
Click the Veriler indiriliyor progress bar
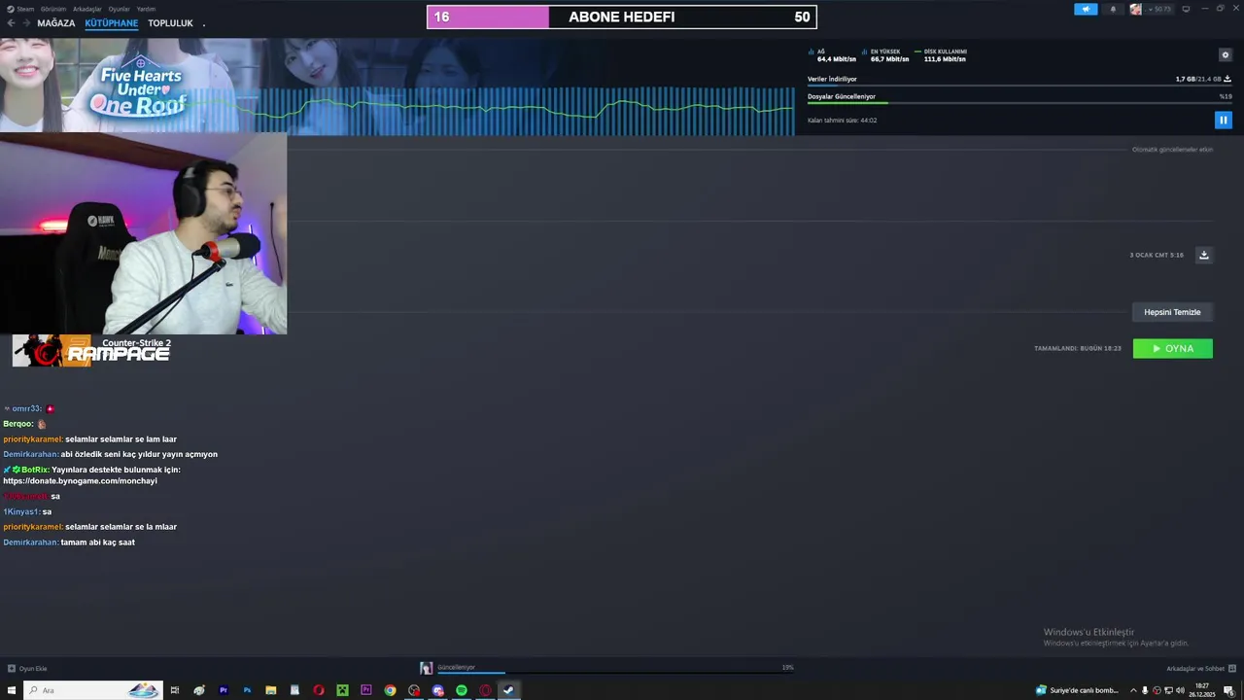click(1019, 86)
